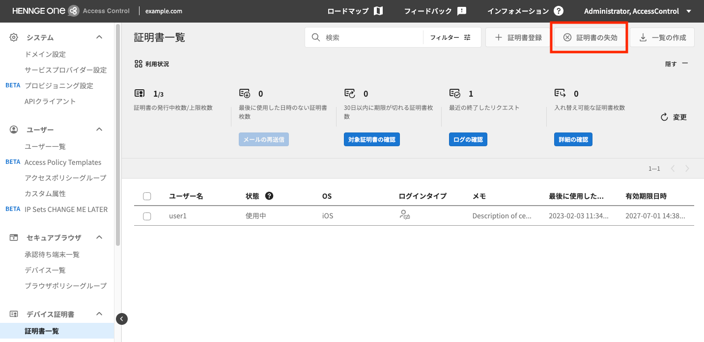Click the user1 cell in the table
The width and height of the screenshot is (704, 342).
tap(178, 216)
